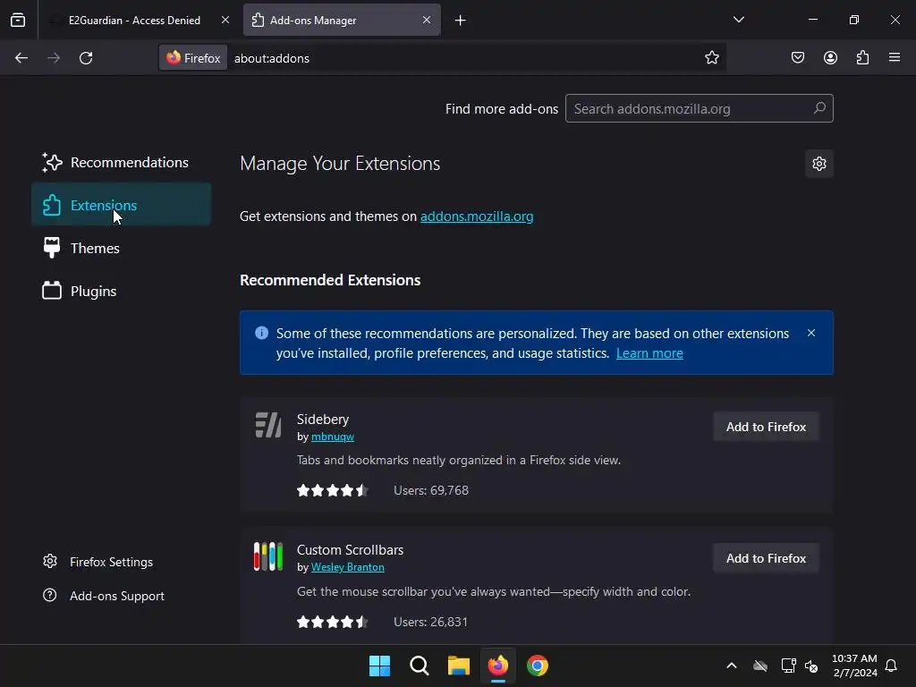The image size is (916, 687).
Task: Click the Themes paintbrush icon
Action: tap(52, 248)
